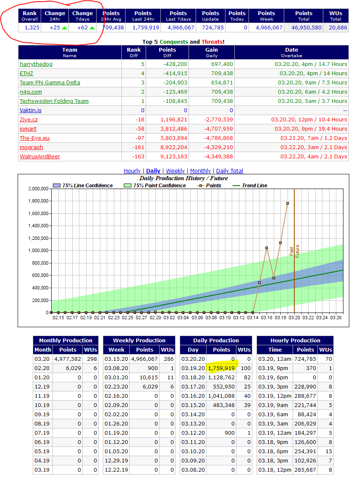Click the green 75% Point Confidence legend swatch
Image resolution: width=351 pixels, height=478 pixels.
[128, 185]
